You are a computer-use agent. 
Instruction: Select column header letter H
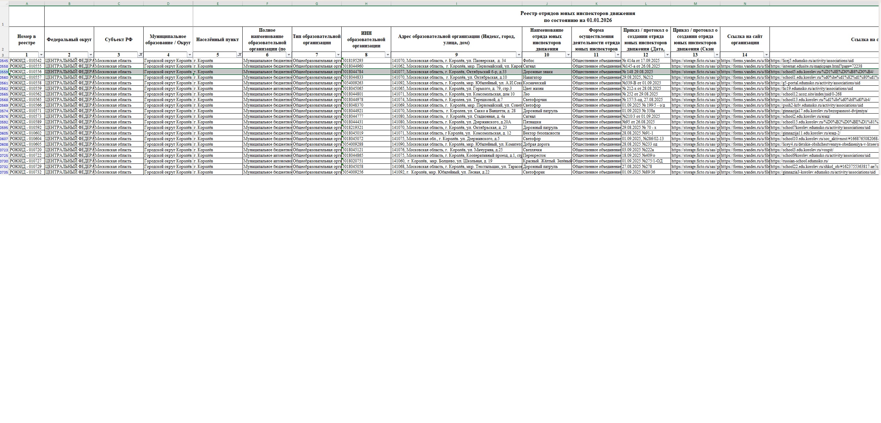[x=366, y=3]
